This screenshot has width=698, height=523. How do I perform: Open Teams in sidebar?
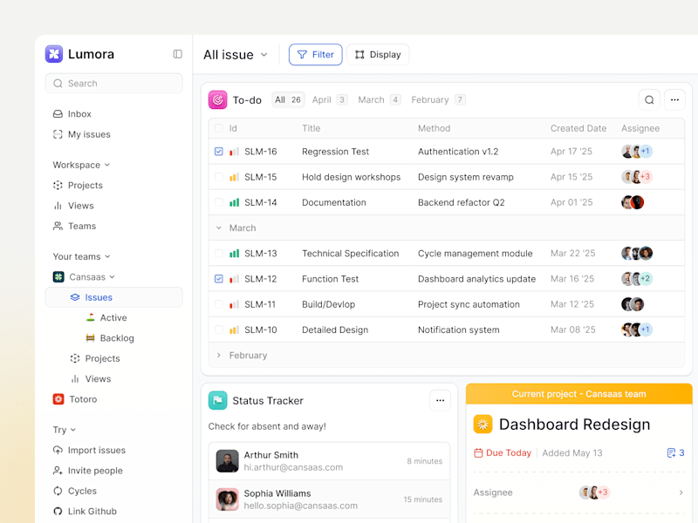(x=74, y=226)
